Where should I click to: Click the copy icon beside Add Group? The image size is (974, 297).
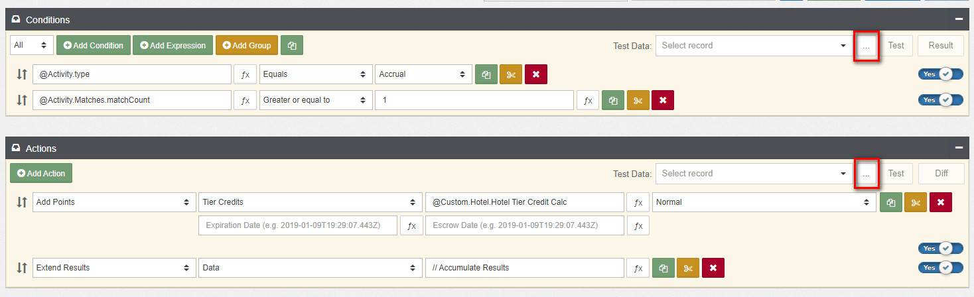click(x=292, y=45)
